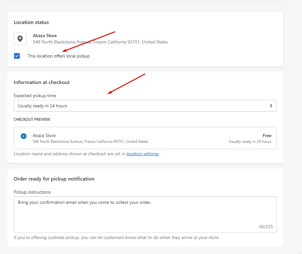This screenshot has height=254, width=302.
Task: Click the Order ready for pickup notification heading
Action: click(54, 179)
